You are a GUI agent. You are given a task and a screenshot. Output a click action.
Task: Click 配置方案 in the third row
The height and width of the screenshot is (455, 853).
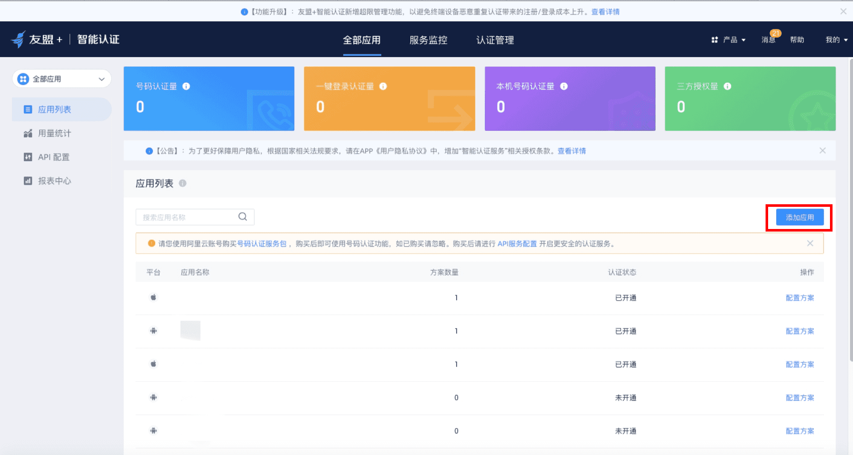(800, 364)
